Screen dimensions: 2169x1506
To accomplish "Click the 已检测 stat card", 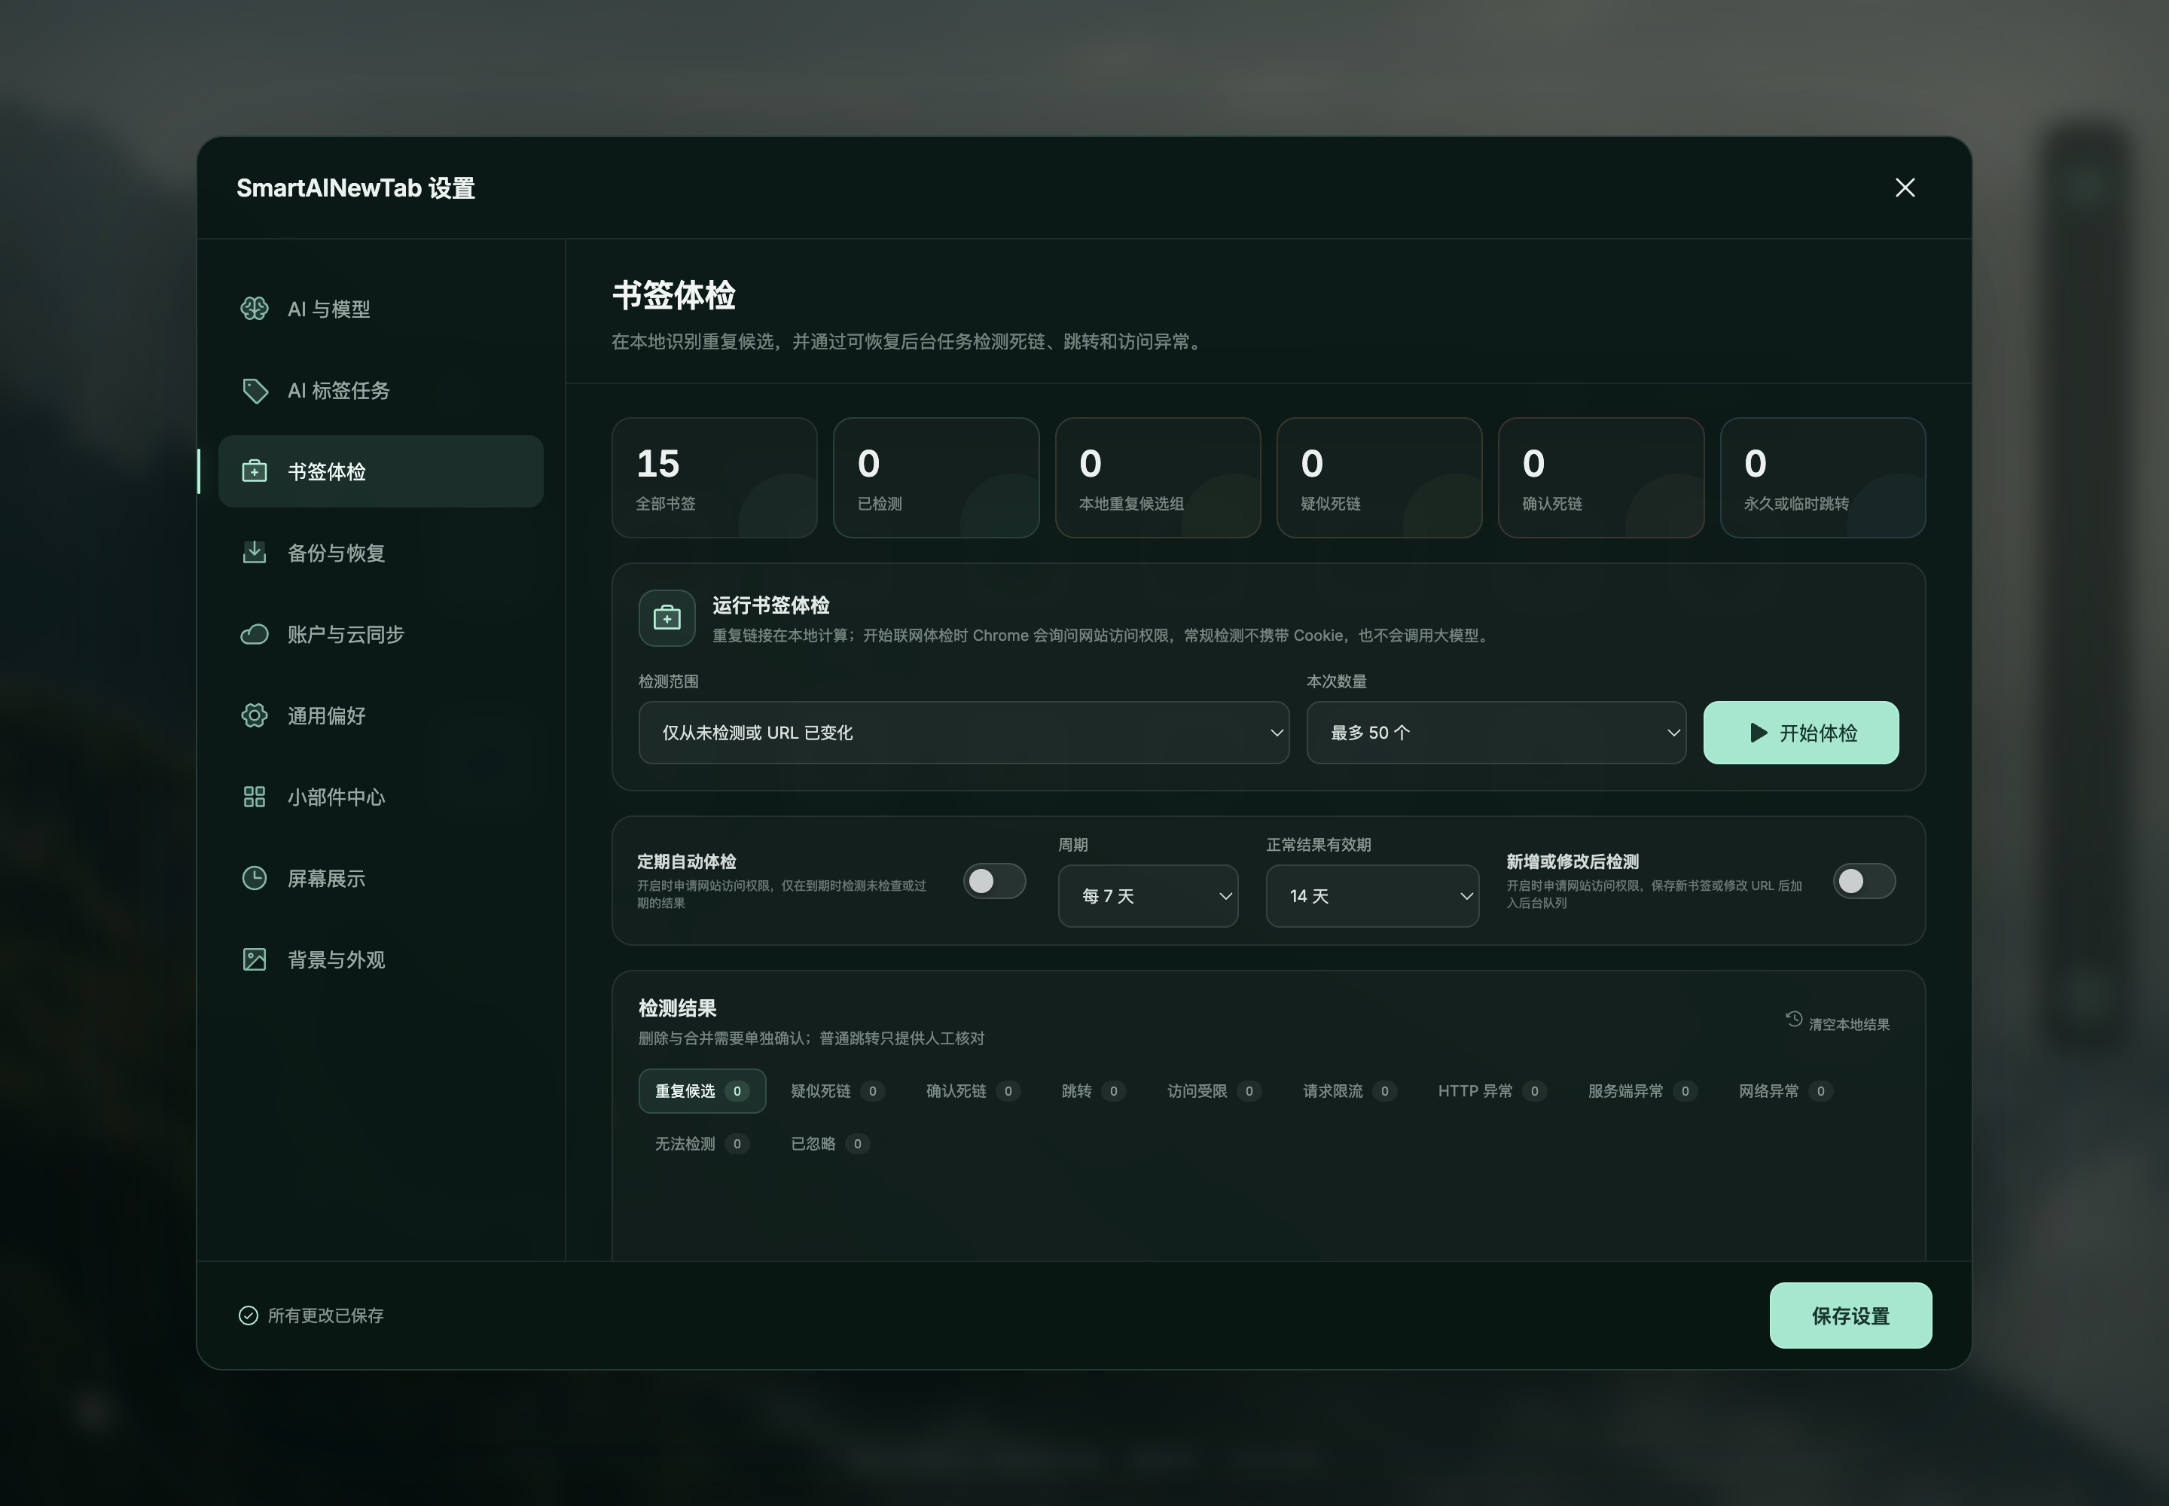I will coord(936,477).
